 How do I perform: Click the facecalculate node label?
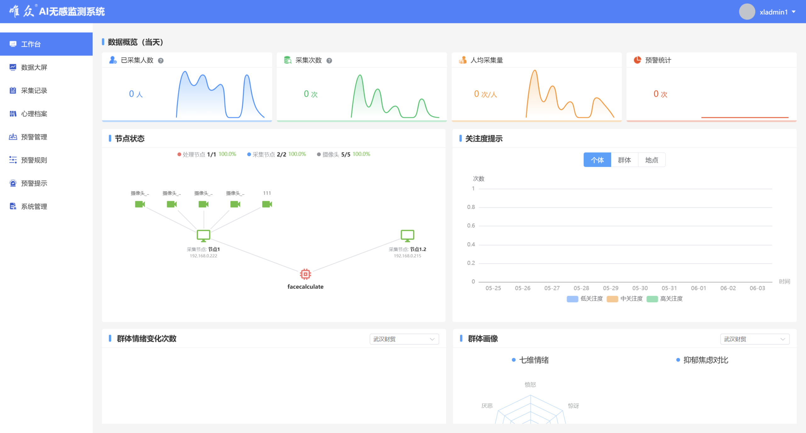(x=305, y=287)
